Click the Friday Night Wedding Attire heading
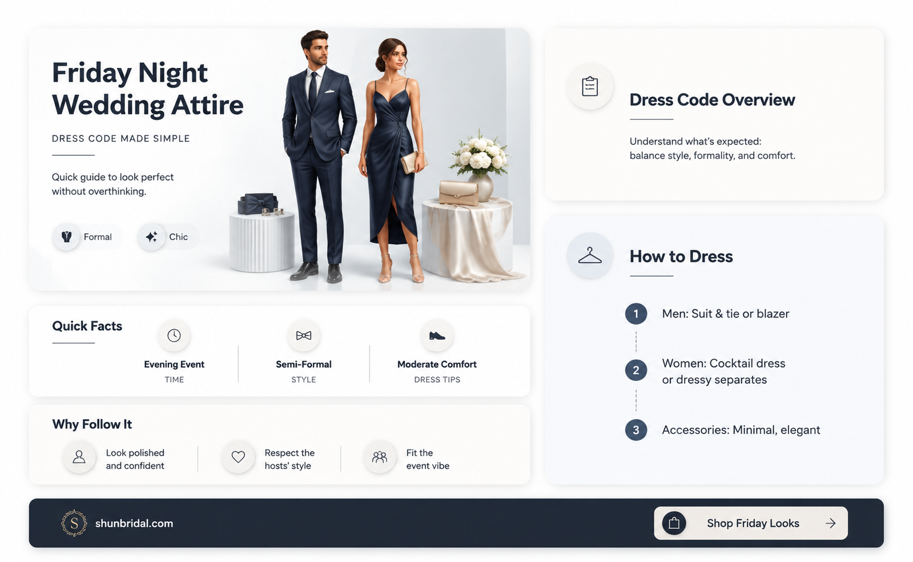 148,89
